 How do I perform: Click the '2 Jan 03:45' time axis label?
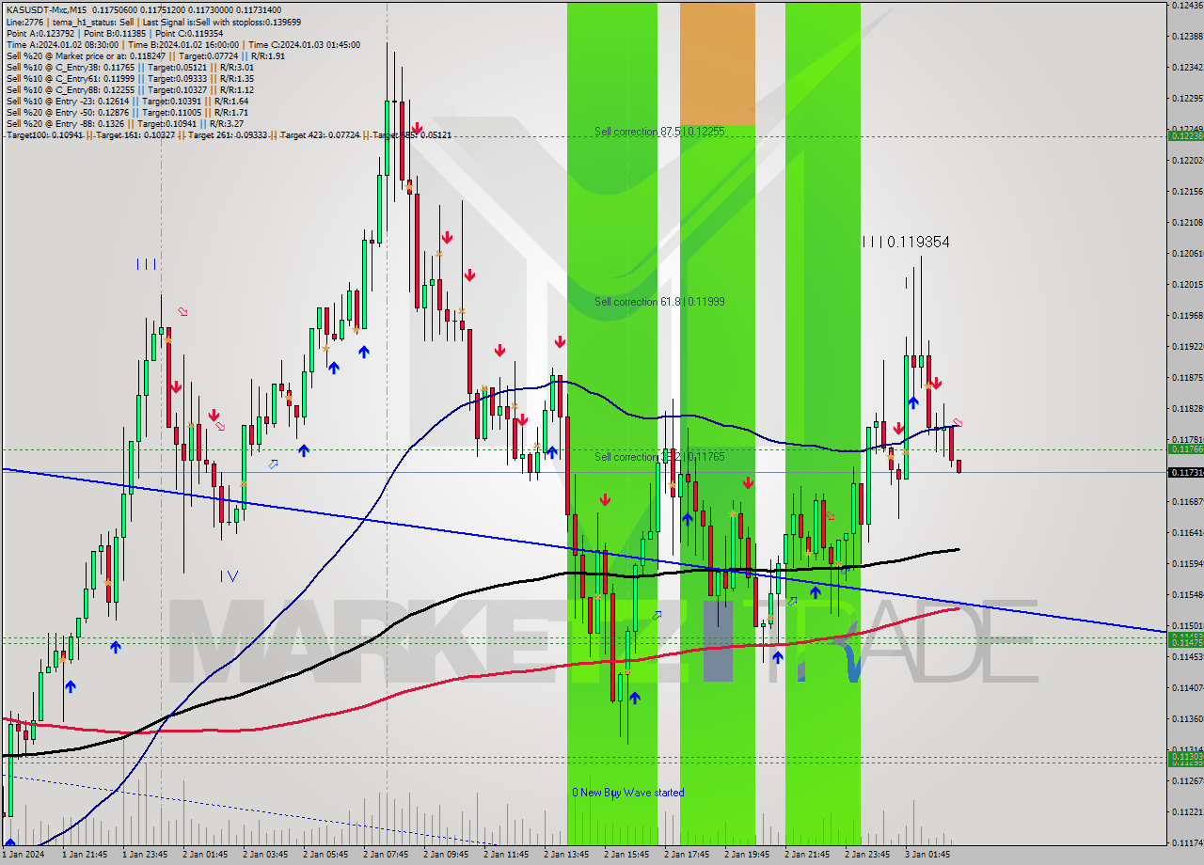265,855
